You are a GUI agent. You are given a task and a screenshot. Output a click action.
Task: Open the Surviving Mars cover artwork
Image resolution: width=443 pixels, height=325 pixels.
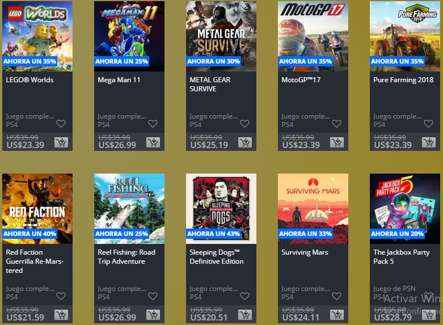coord(313,209)
